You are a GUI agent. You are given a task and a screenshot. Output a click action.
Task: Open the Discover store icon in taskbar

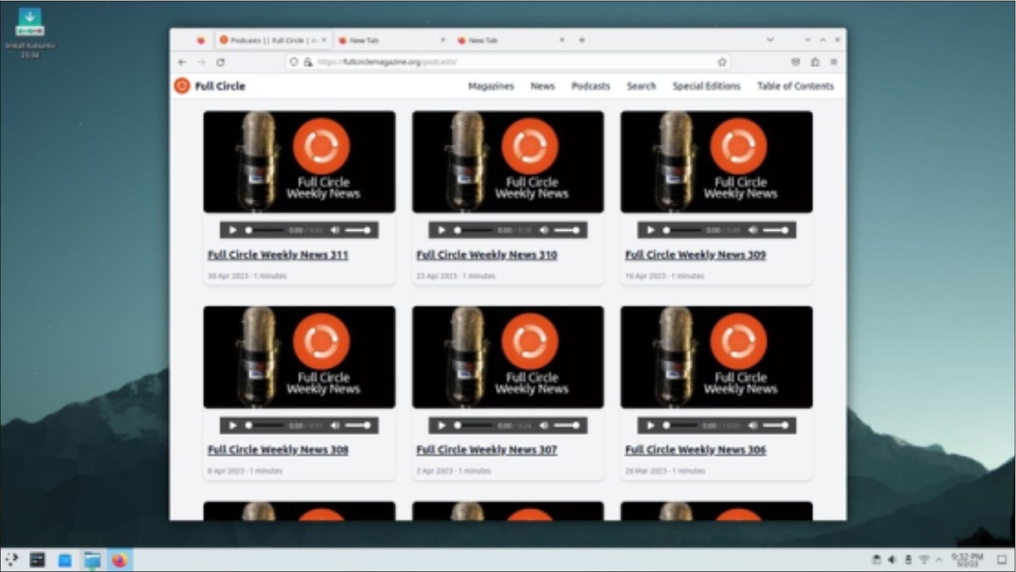[65, 559]
